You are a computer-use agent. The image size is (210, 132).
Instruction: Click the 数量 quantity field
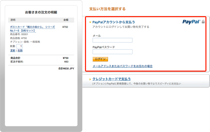click(20, 46)
